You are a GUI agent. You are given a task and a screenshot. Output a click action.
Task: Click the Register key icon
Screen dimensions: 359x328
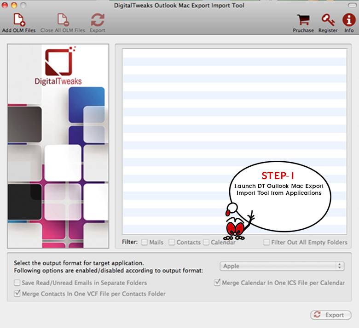pyautogui.click(x=328, y=20)
